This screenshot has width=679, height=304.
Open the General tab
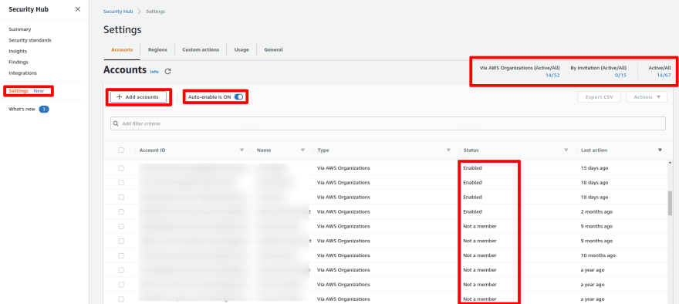pyautogui.click(x=273, y=50)
